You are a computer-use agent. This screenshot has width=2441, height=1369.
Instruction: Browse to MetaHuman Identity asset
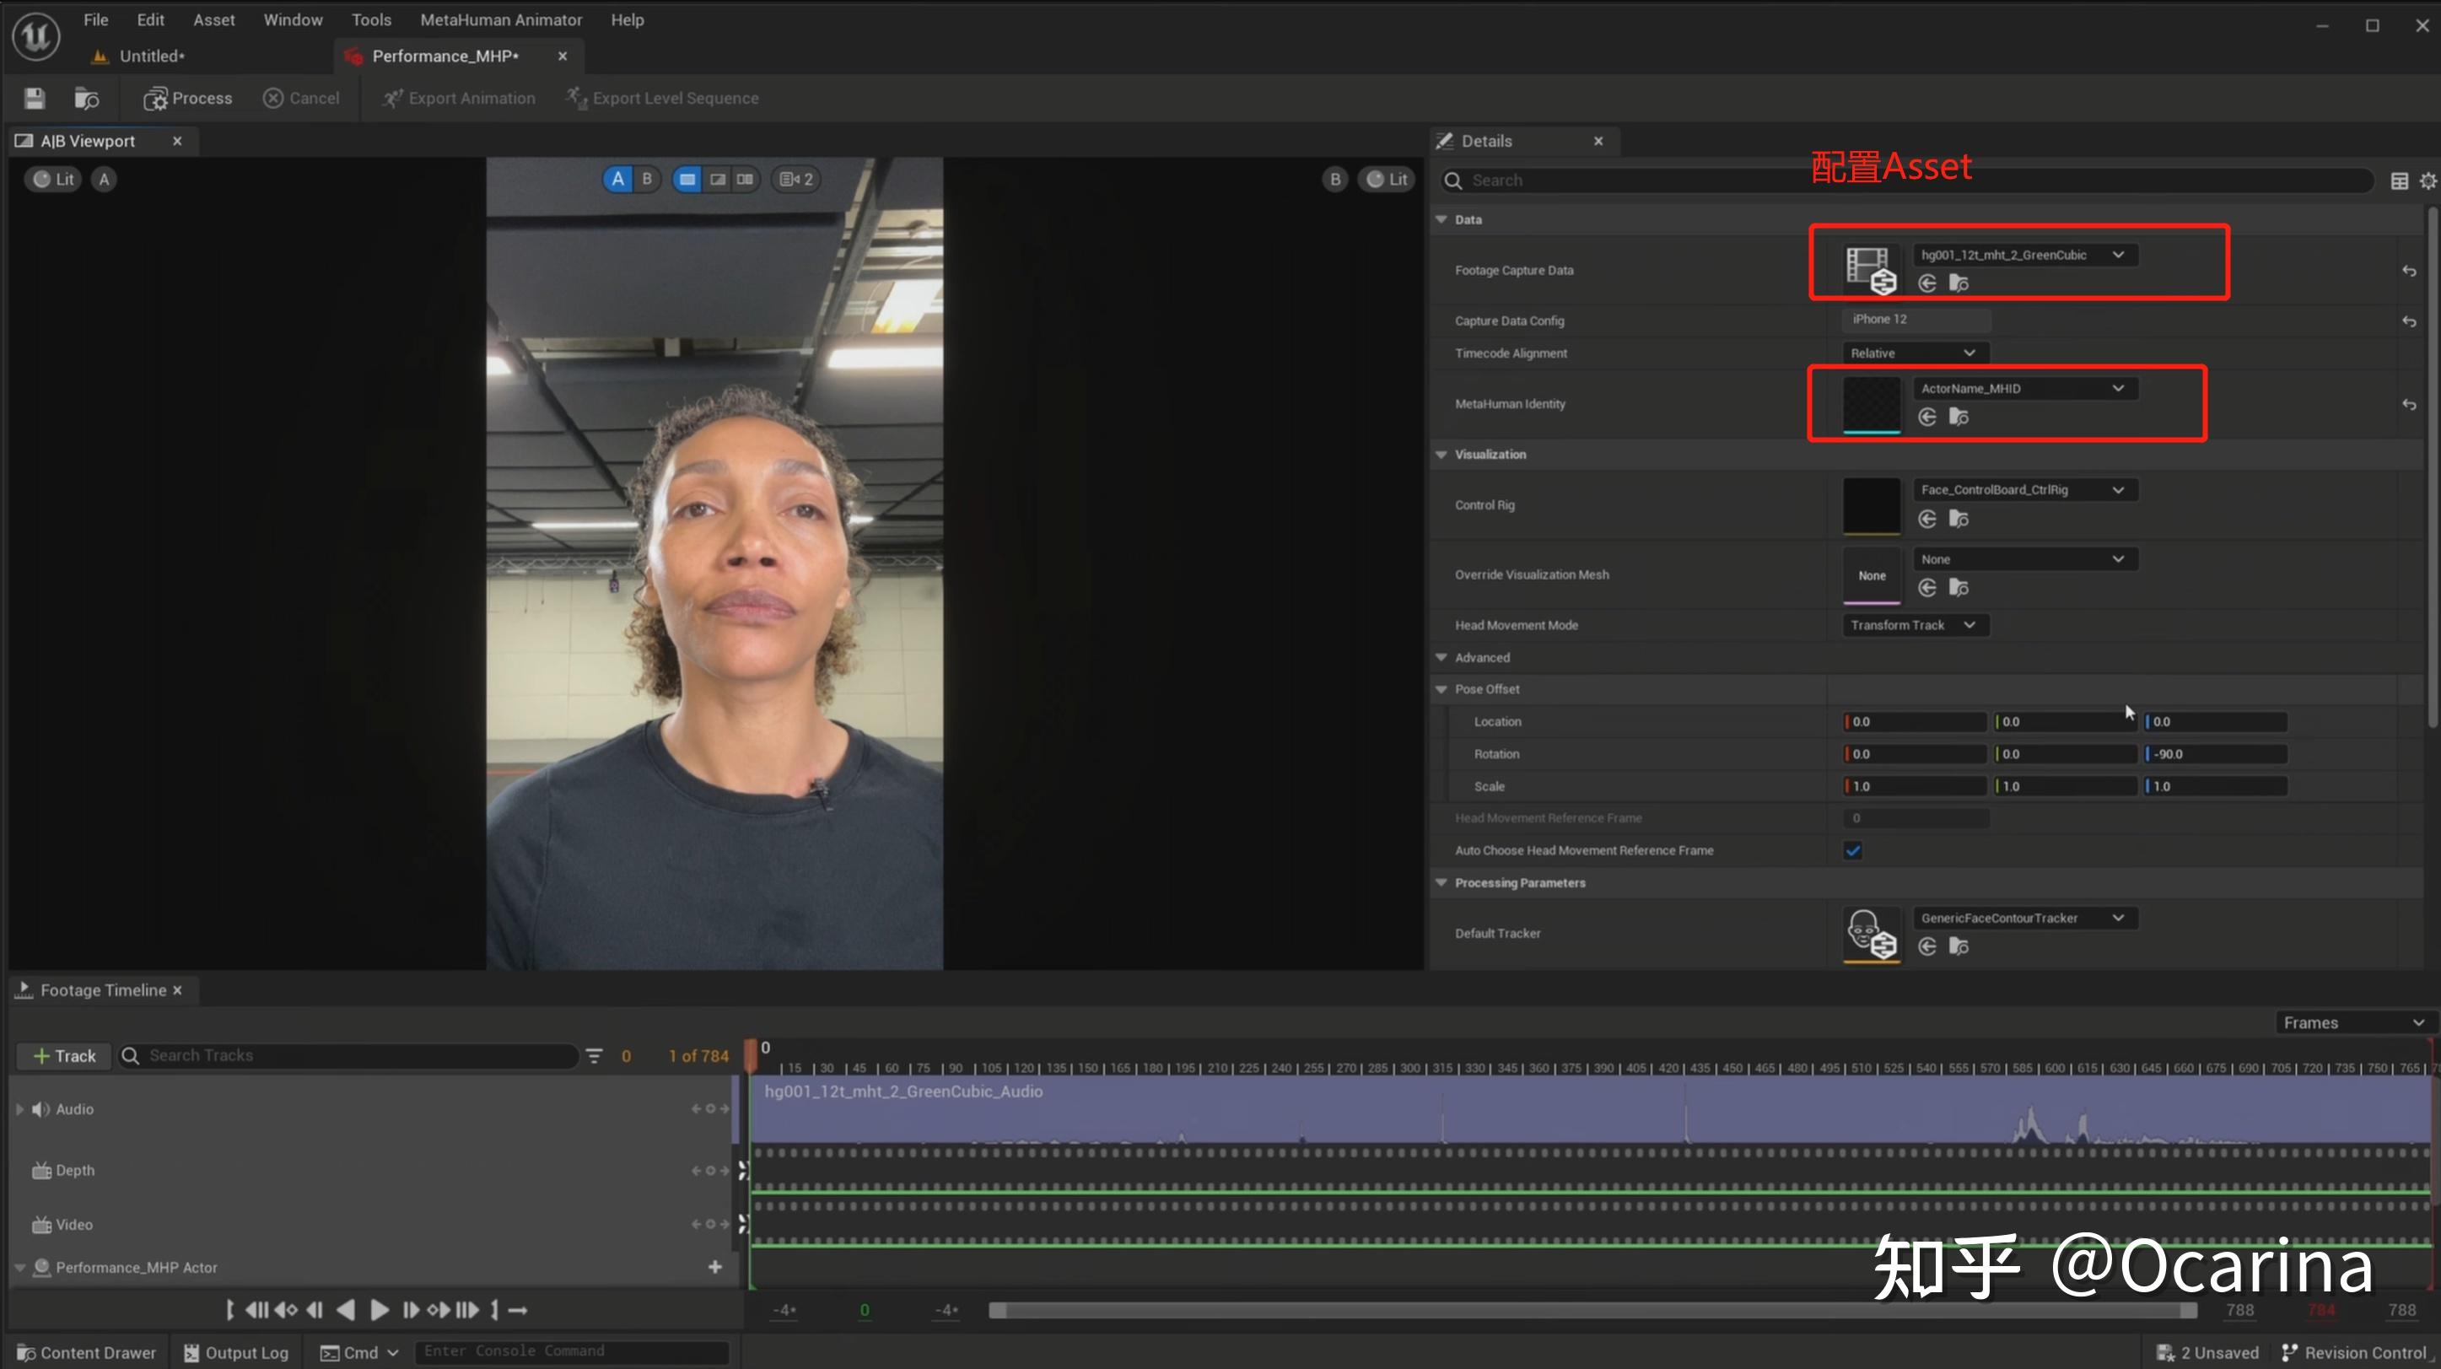(x=1959, y=417)
